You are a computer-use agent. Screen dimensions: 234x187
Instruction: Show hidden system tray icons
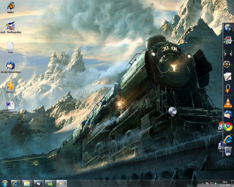click(203, 183)
